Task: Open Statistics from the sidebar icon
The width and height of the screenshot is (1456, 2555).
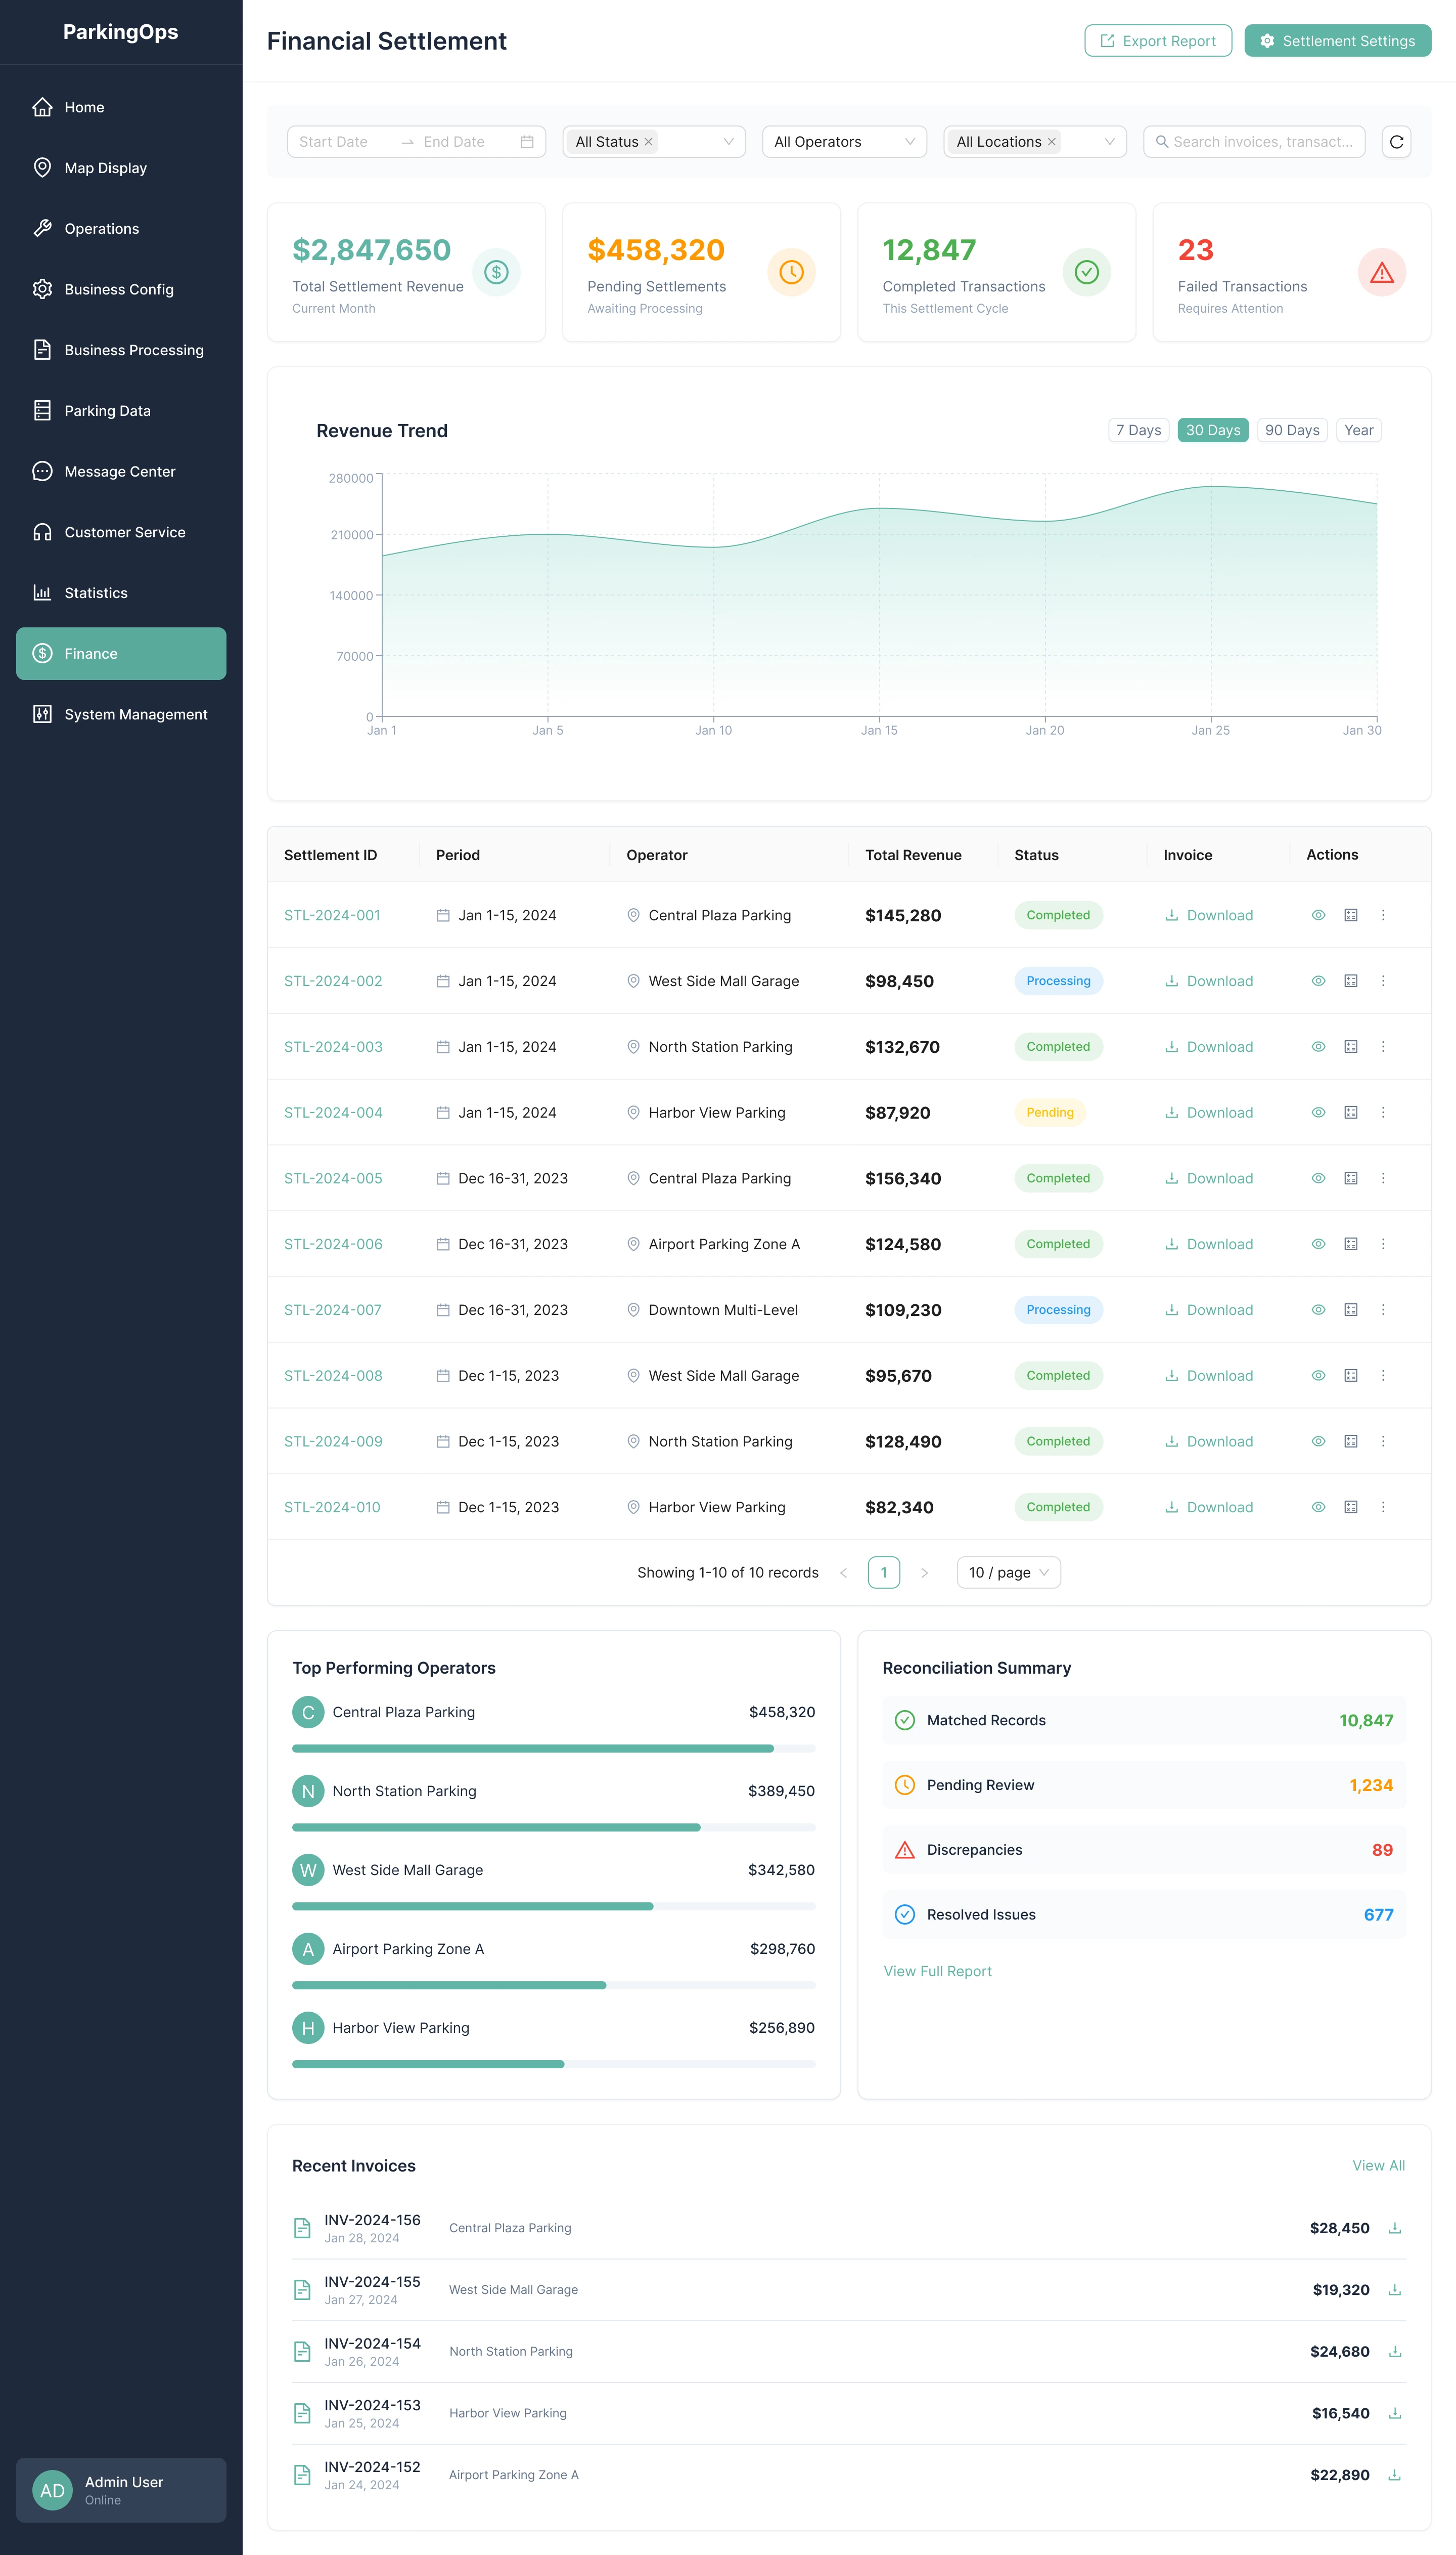Action: pos(42,592)
